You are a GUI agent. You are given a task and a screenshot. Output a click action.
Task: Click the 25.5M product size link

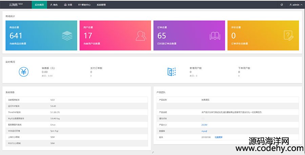click(204, 124)
